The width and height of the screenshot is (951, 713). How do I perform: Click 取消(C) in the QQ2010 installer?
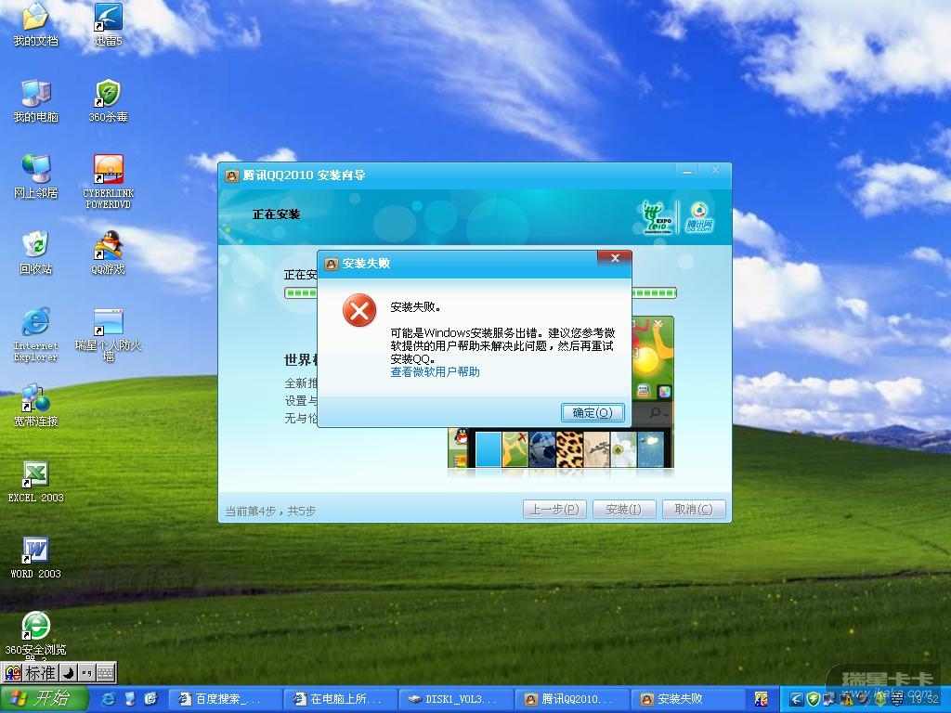pos(694,510)
